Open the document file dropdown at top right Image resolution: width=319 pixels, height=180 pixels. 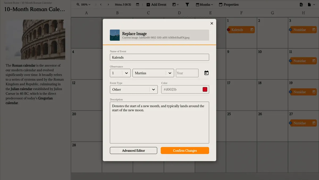(311, 5)
